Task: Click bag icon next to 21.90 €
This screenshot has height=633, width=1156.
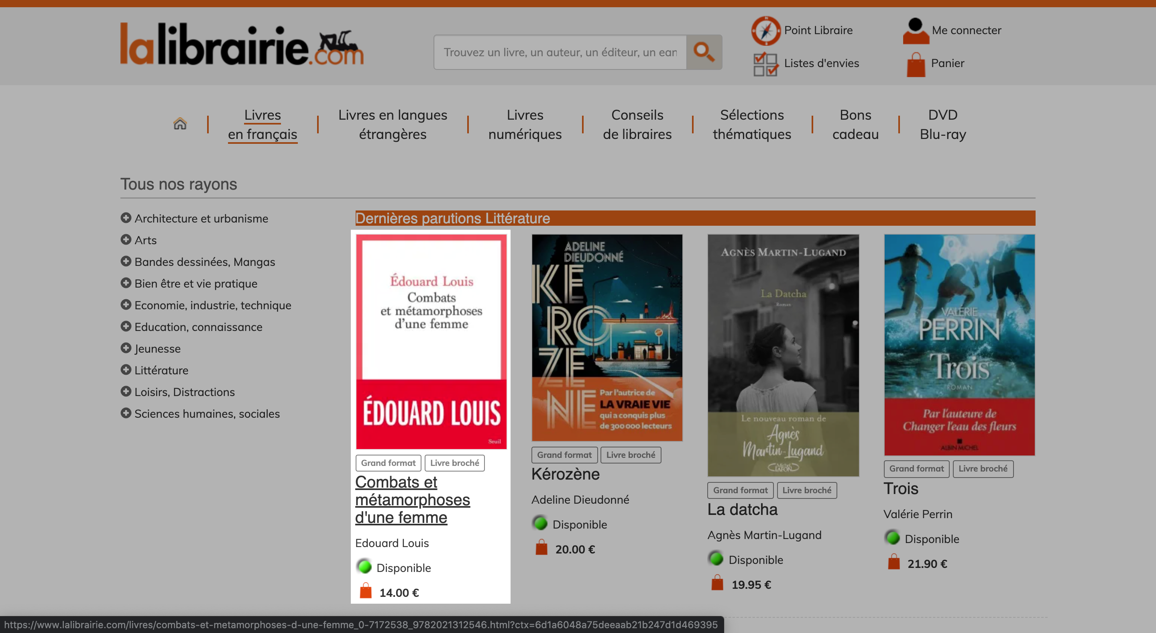Action: [x=894, y=562]
